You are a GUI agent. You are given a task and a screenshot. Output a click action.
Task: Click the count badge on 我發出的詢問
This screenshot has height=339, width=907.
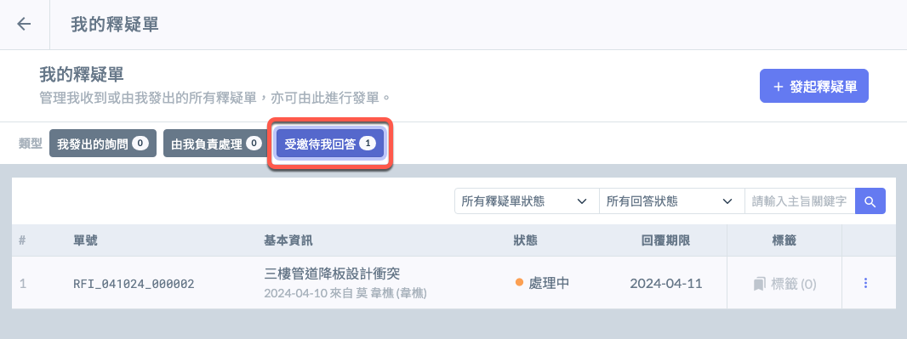(140, 144)
